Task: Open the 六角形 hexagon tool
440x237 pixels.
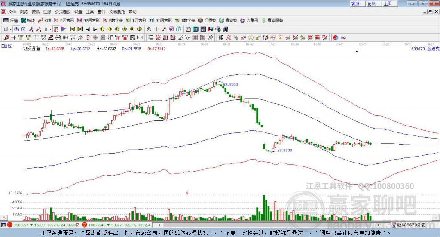Action: pos(249,21)
